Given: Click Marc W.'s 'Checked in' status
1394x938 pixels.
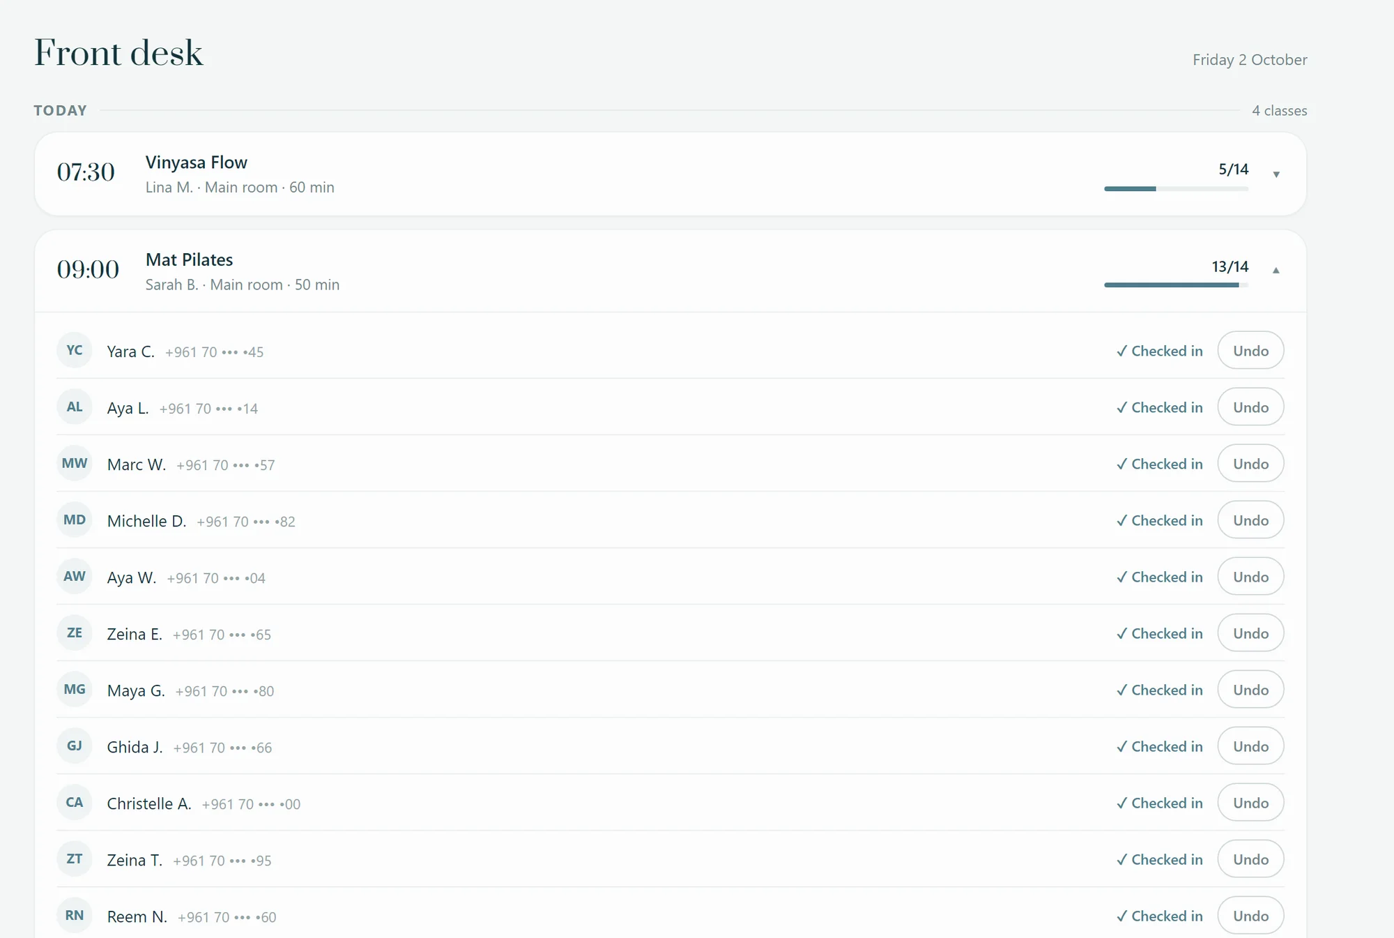Looking at the screenshot, I should pyautogui.click(x=1160, y=464).
